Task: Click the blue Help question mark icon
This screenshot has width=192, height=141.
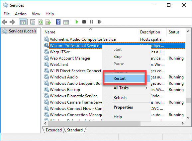Action: pos(58,22)
